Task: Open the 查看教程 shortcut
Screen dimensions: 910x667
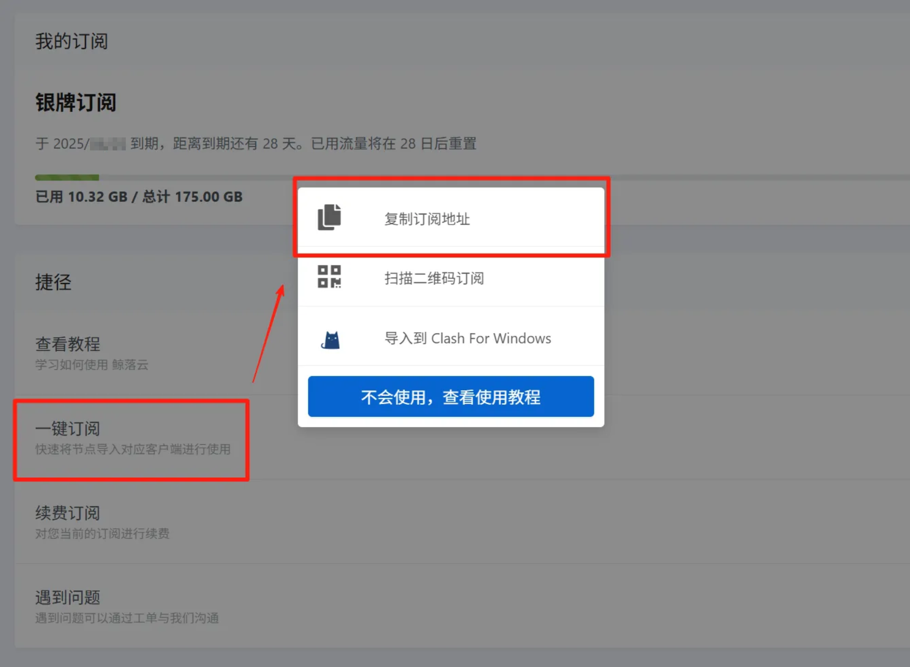Action: tap(68, 344)
